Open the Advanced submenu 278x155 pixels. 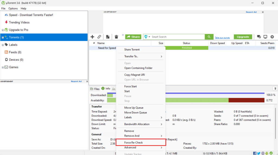[141, 147]
